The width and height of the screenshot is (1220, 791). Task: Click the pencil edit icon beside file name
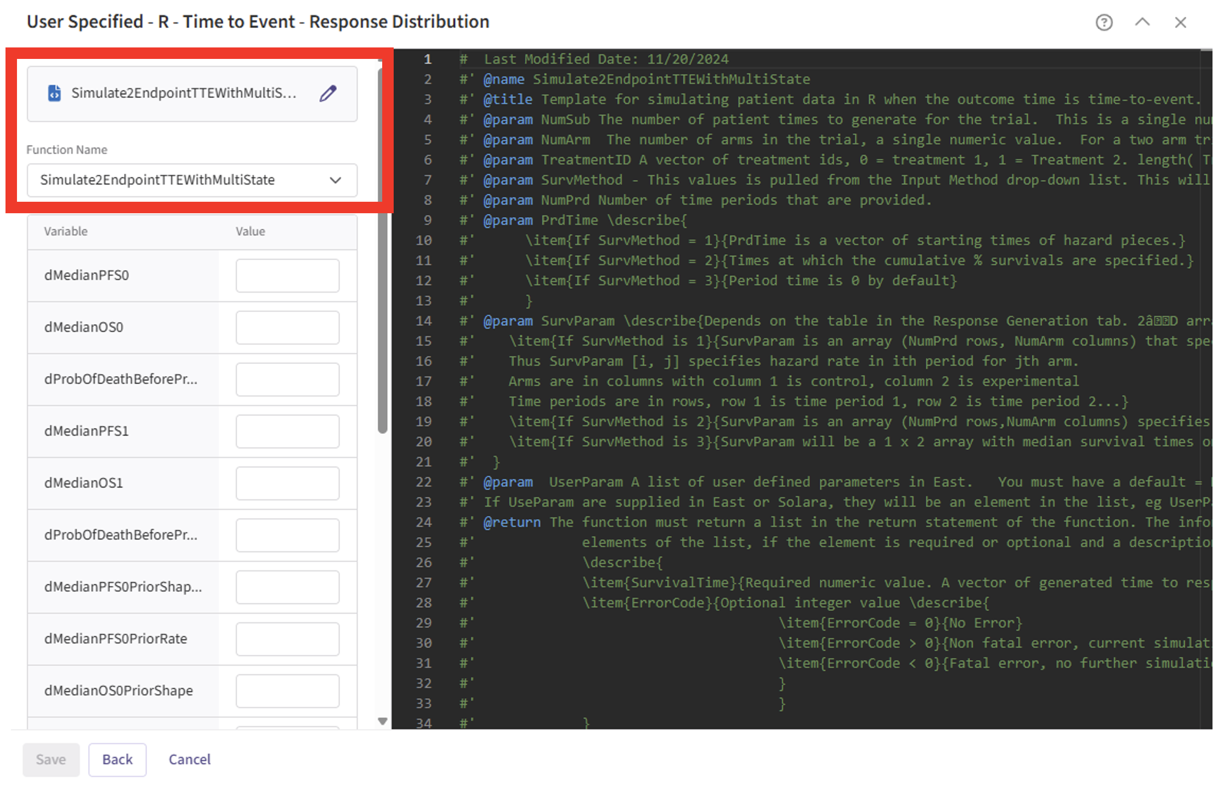(x=328, y=93)
